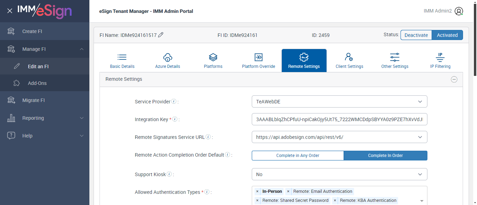Remove the In-Person authentication tag

pyautogui.click(x=257, y=191)
